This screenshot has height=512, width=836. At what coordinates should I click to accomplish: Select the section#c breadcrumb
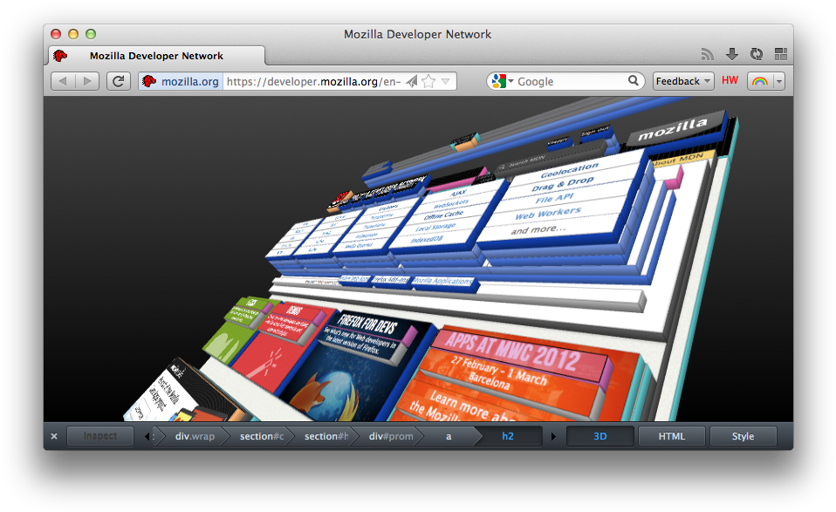(x=261, y=436)
